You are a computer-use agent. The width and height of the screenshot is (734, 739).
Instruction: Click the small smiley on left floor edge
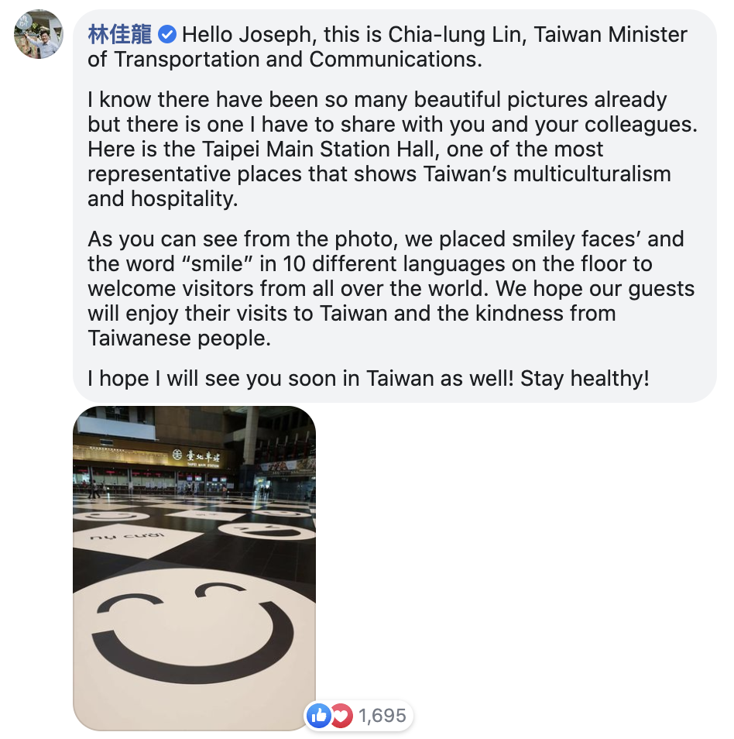111,516
